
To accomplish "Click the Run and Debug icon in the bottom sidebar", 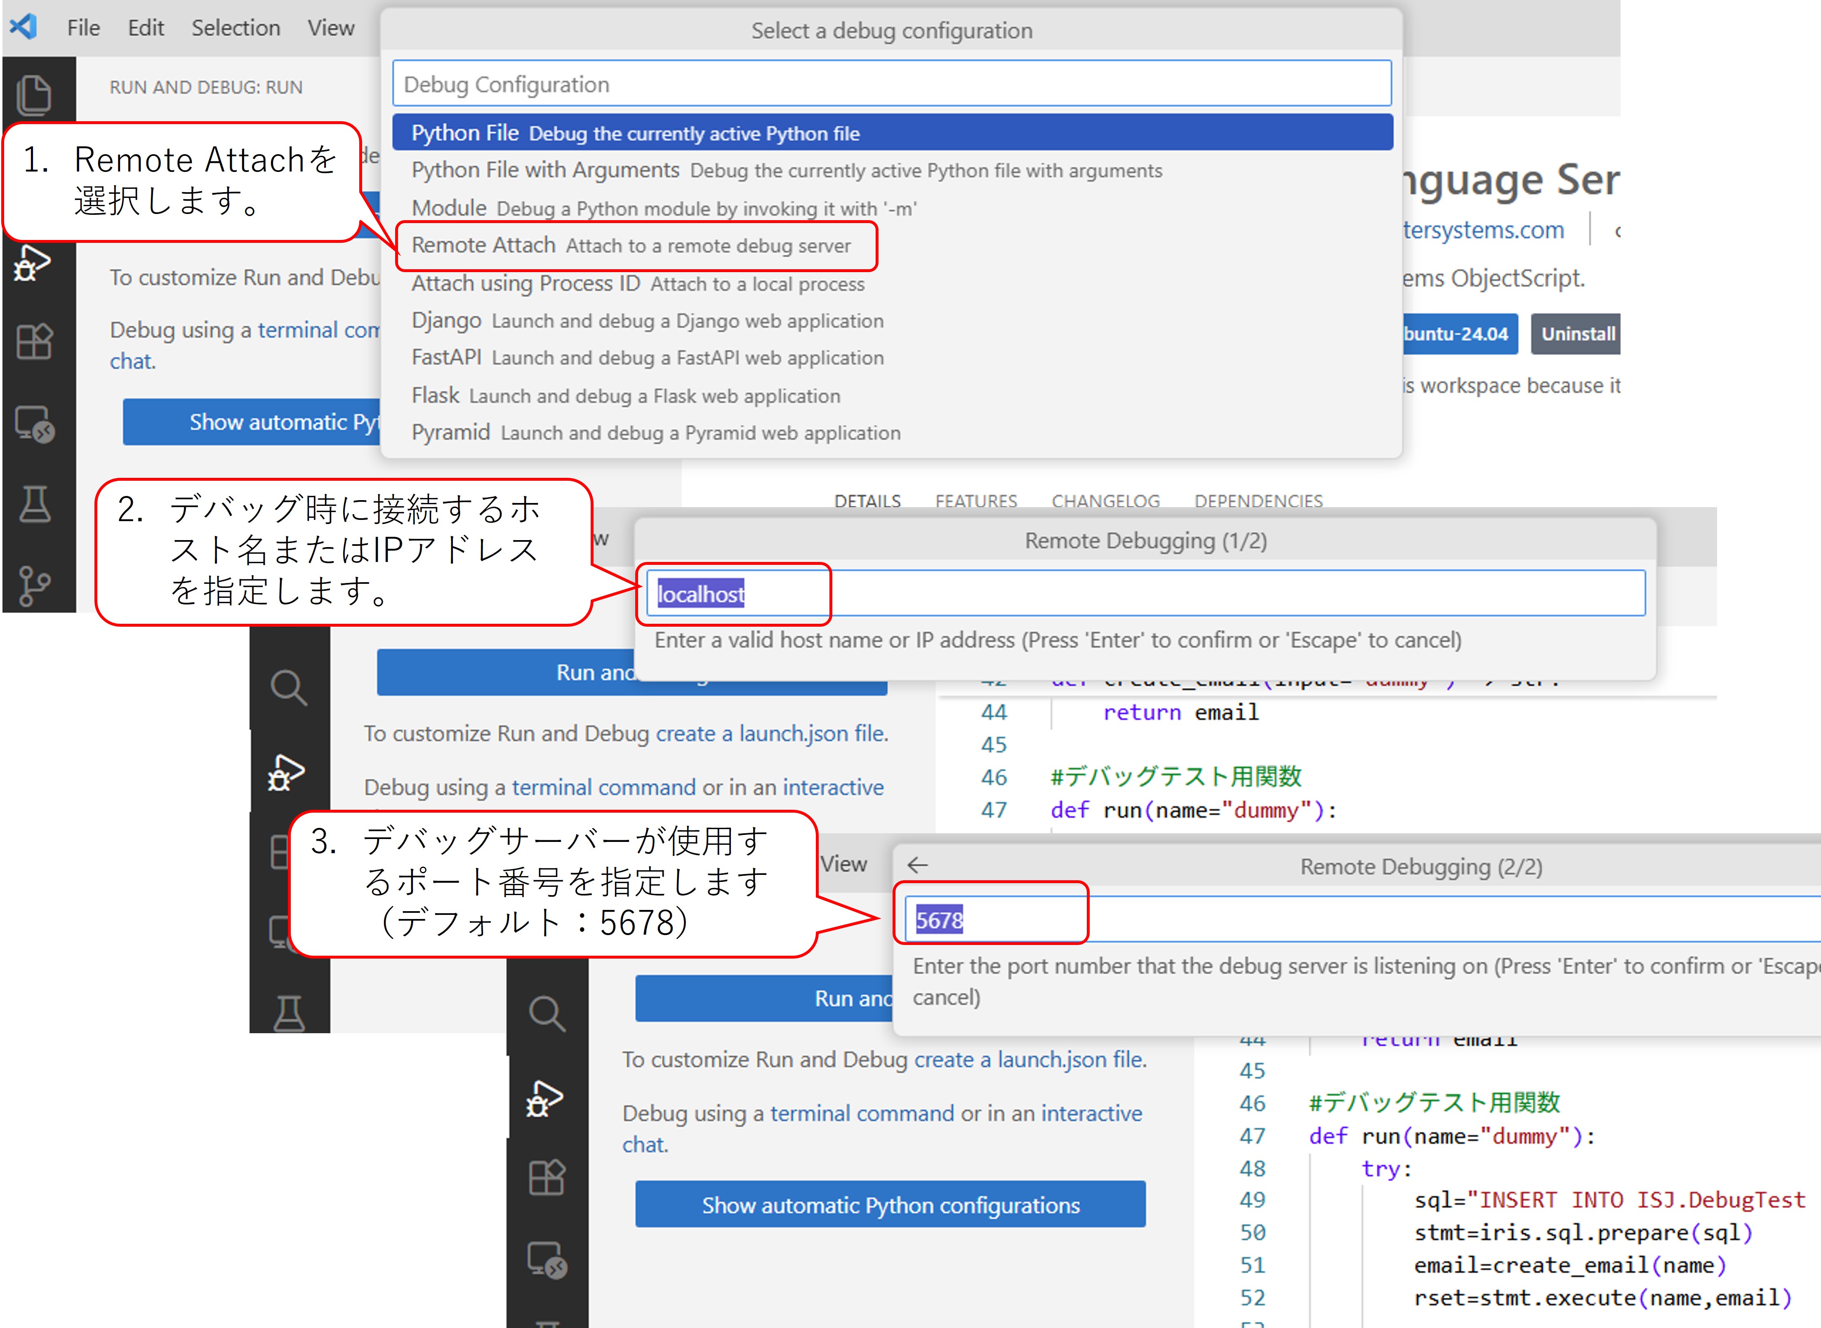I will coord(544,1099).
